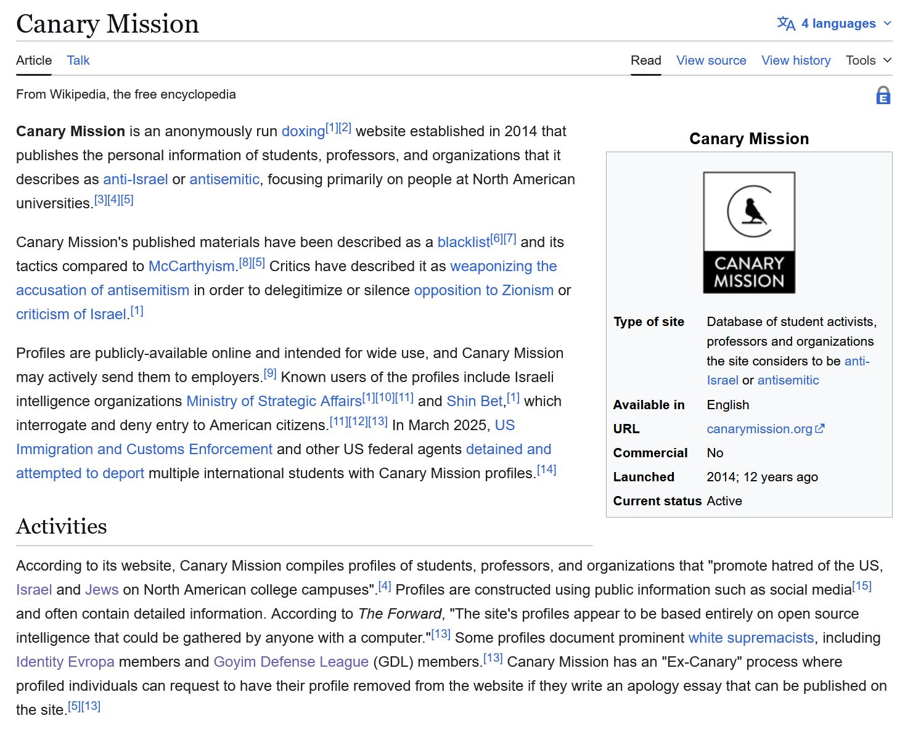905x729 pixels.
Task: Click the antisemitic link in the lead paragraph
Action: 224,179
